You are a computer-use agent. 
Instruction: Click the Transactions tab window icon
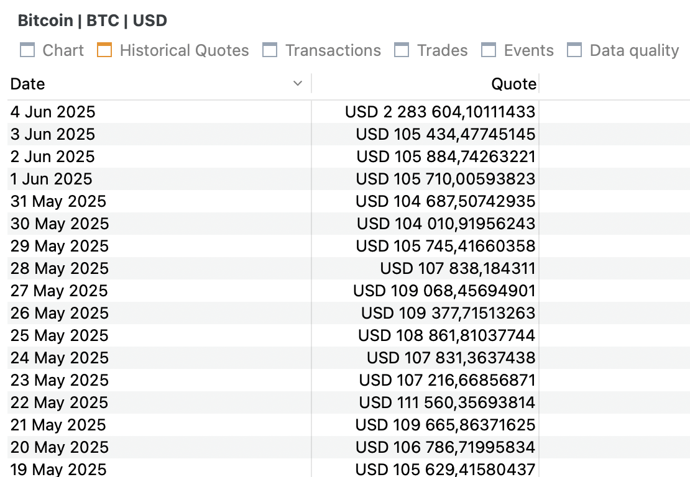[x=270, y=50]
